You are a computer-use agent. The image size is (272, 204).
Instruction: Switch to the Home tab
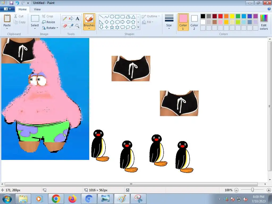23,9
